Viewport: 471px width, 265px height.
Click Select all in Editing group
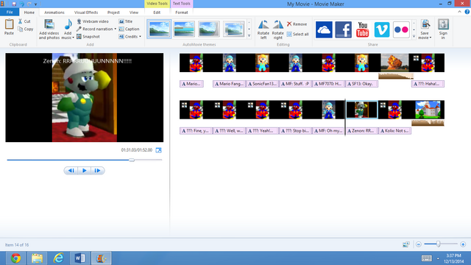coord(297,35)
